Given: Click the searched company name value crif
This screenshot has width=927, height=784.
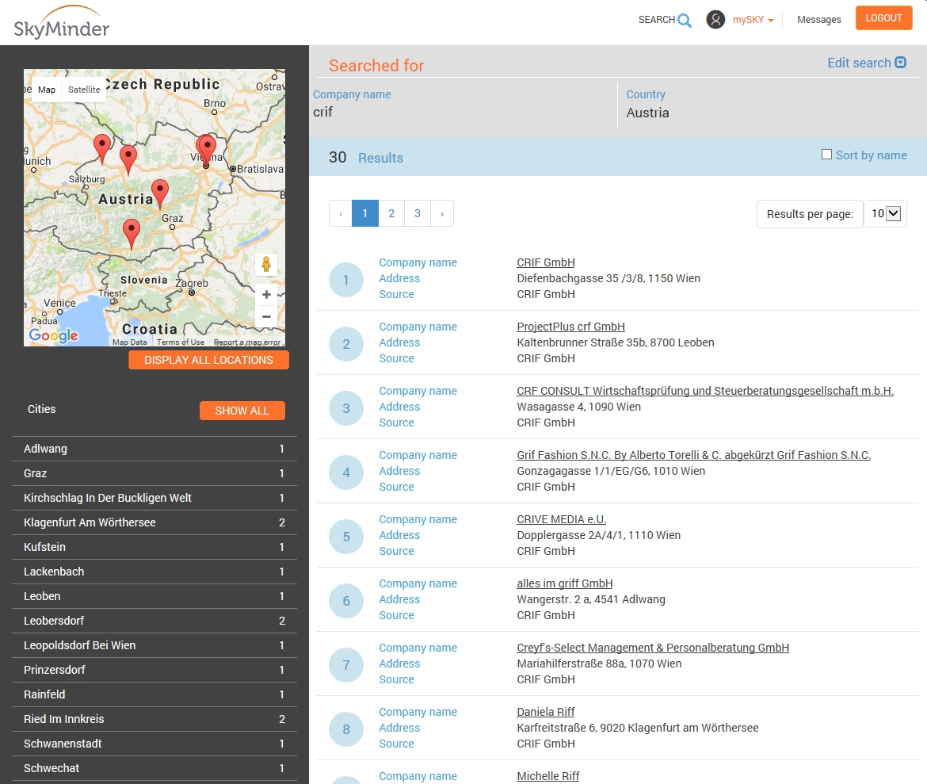Looking at the screenshot, I should [x=322, y=112].
